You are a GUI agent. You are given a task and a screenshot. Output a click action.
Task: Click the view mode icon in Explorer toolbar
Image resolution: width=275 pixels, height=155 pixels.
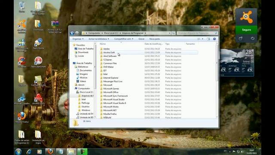pyautogui.click(x=199, y=39)
